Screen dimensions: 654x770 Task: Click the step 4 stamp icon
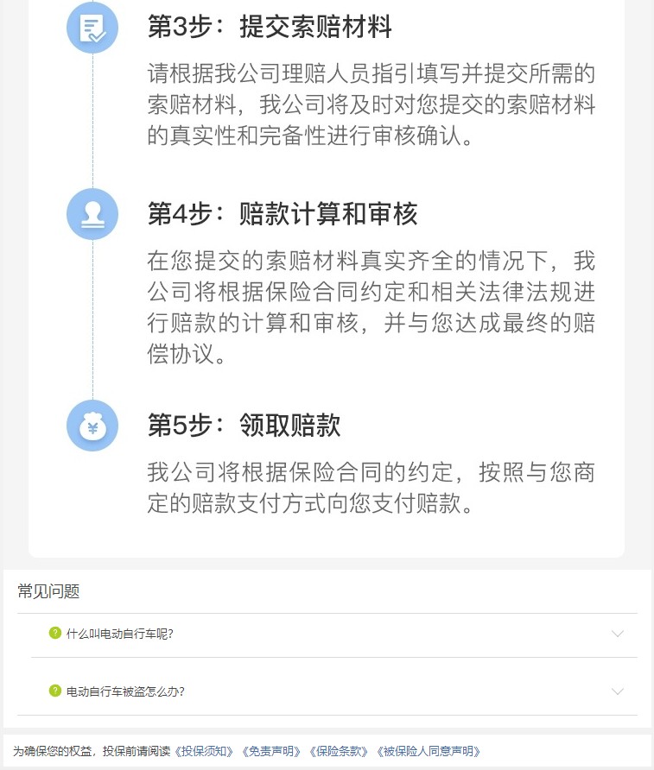pos(92,214)
